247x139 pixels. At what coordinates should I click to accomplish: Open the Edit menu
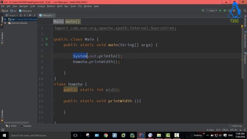click(8, 6)
